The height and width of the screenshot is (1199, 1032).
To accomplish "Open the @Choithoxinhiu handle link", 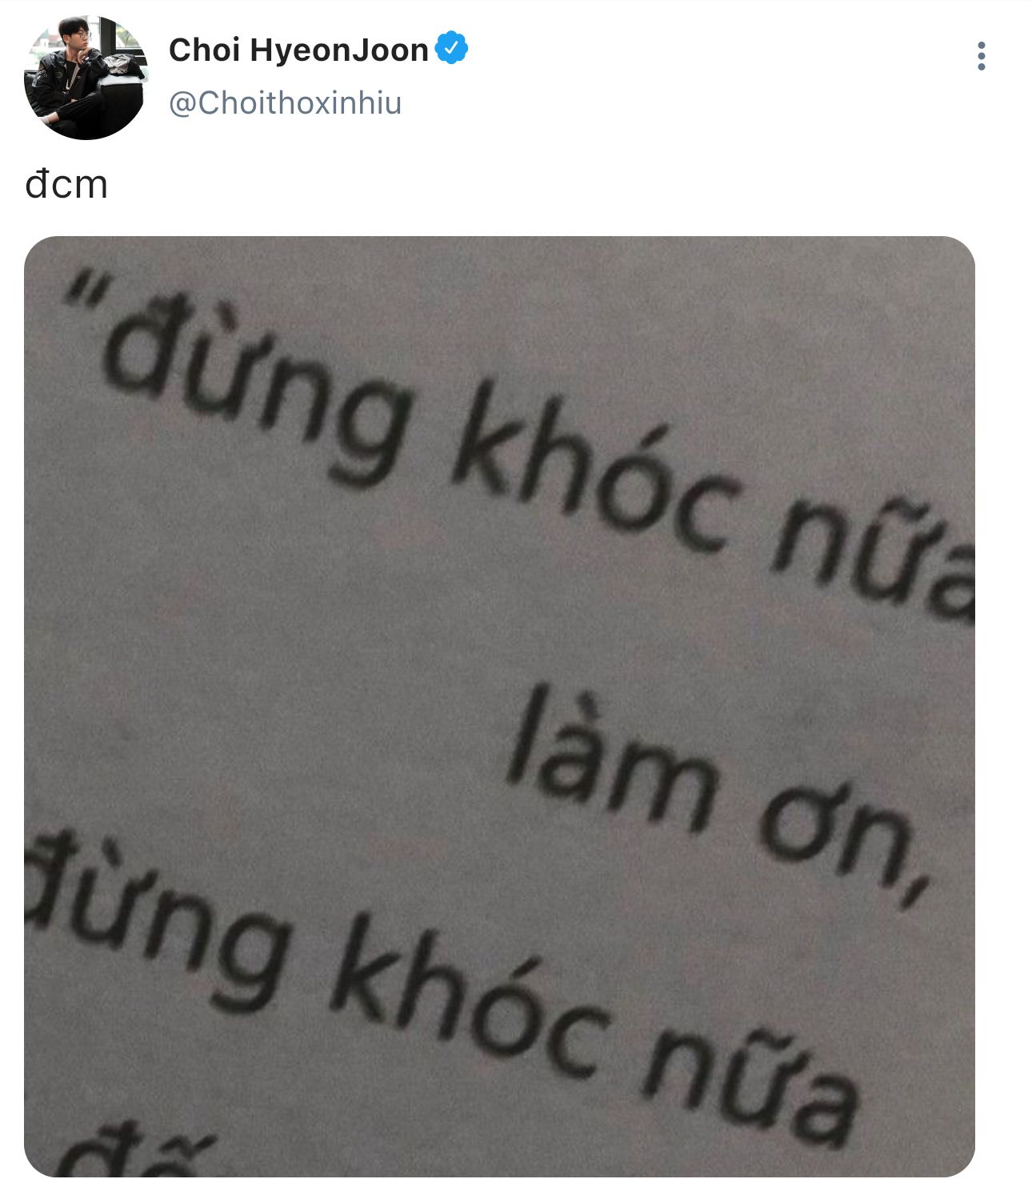I will 285,103.
